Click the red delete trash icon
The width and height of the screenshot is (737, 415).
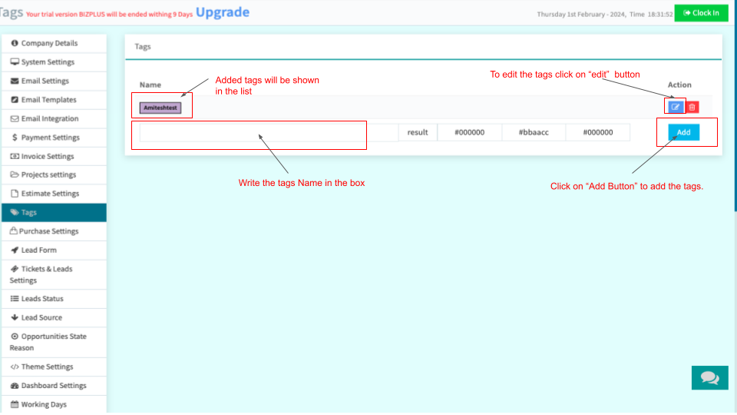(692, 108)
